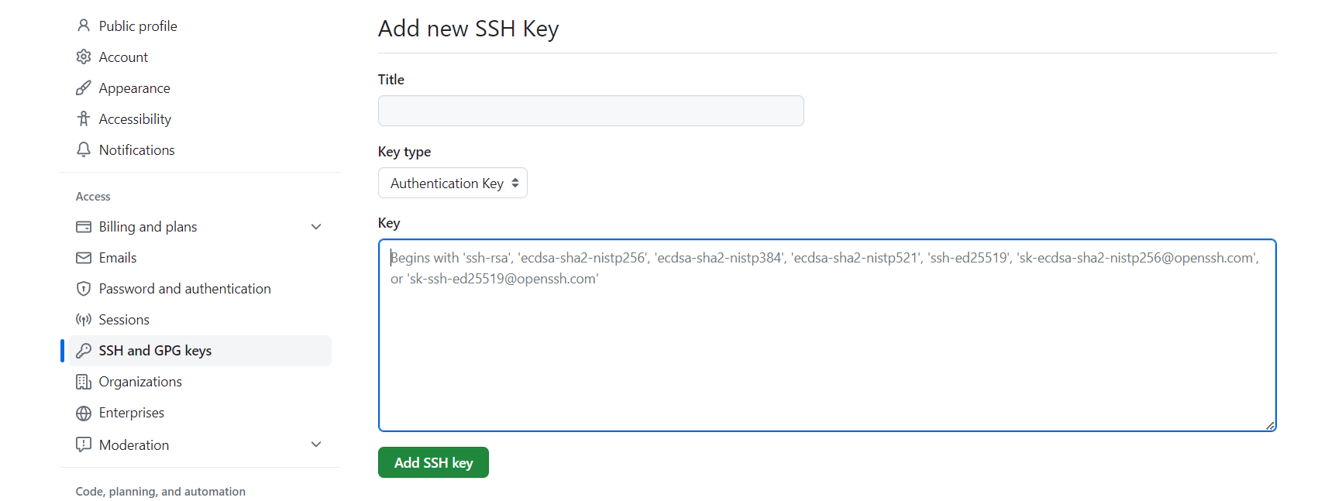Click the Appearance paintbrush icon

pyautogui.click(x=84, y=88)
